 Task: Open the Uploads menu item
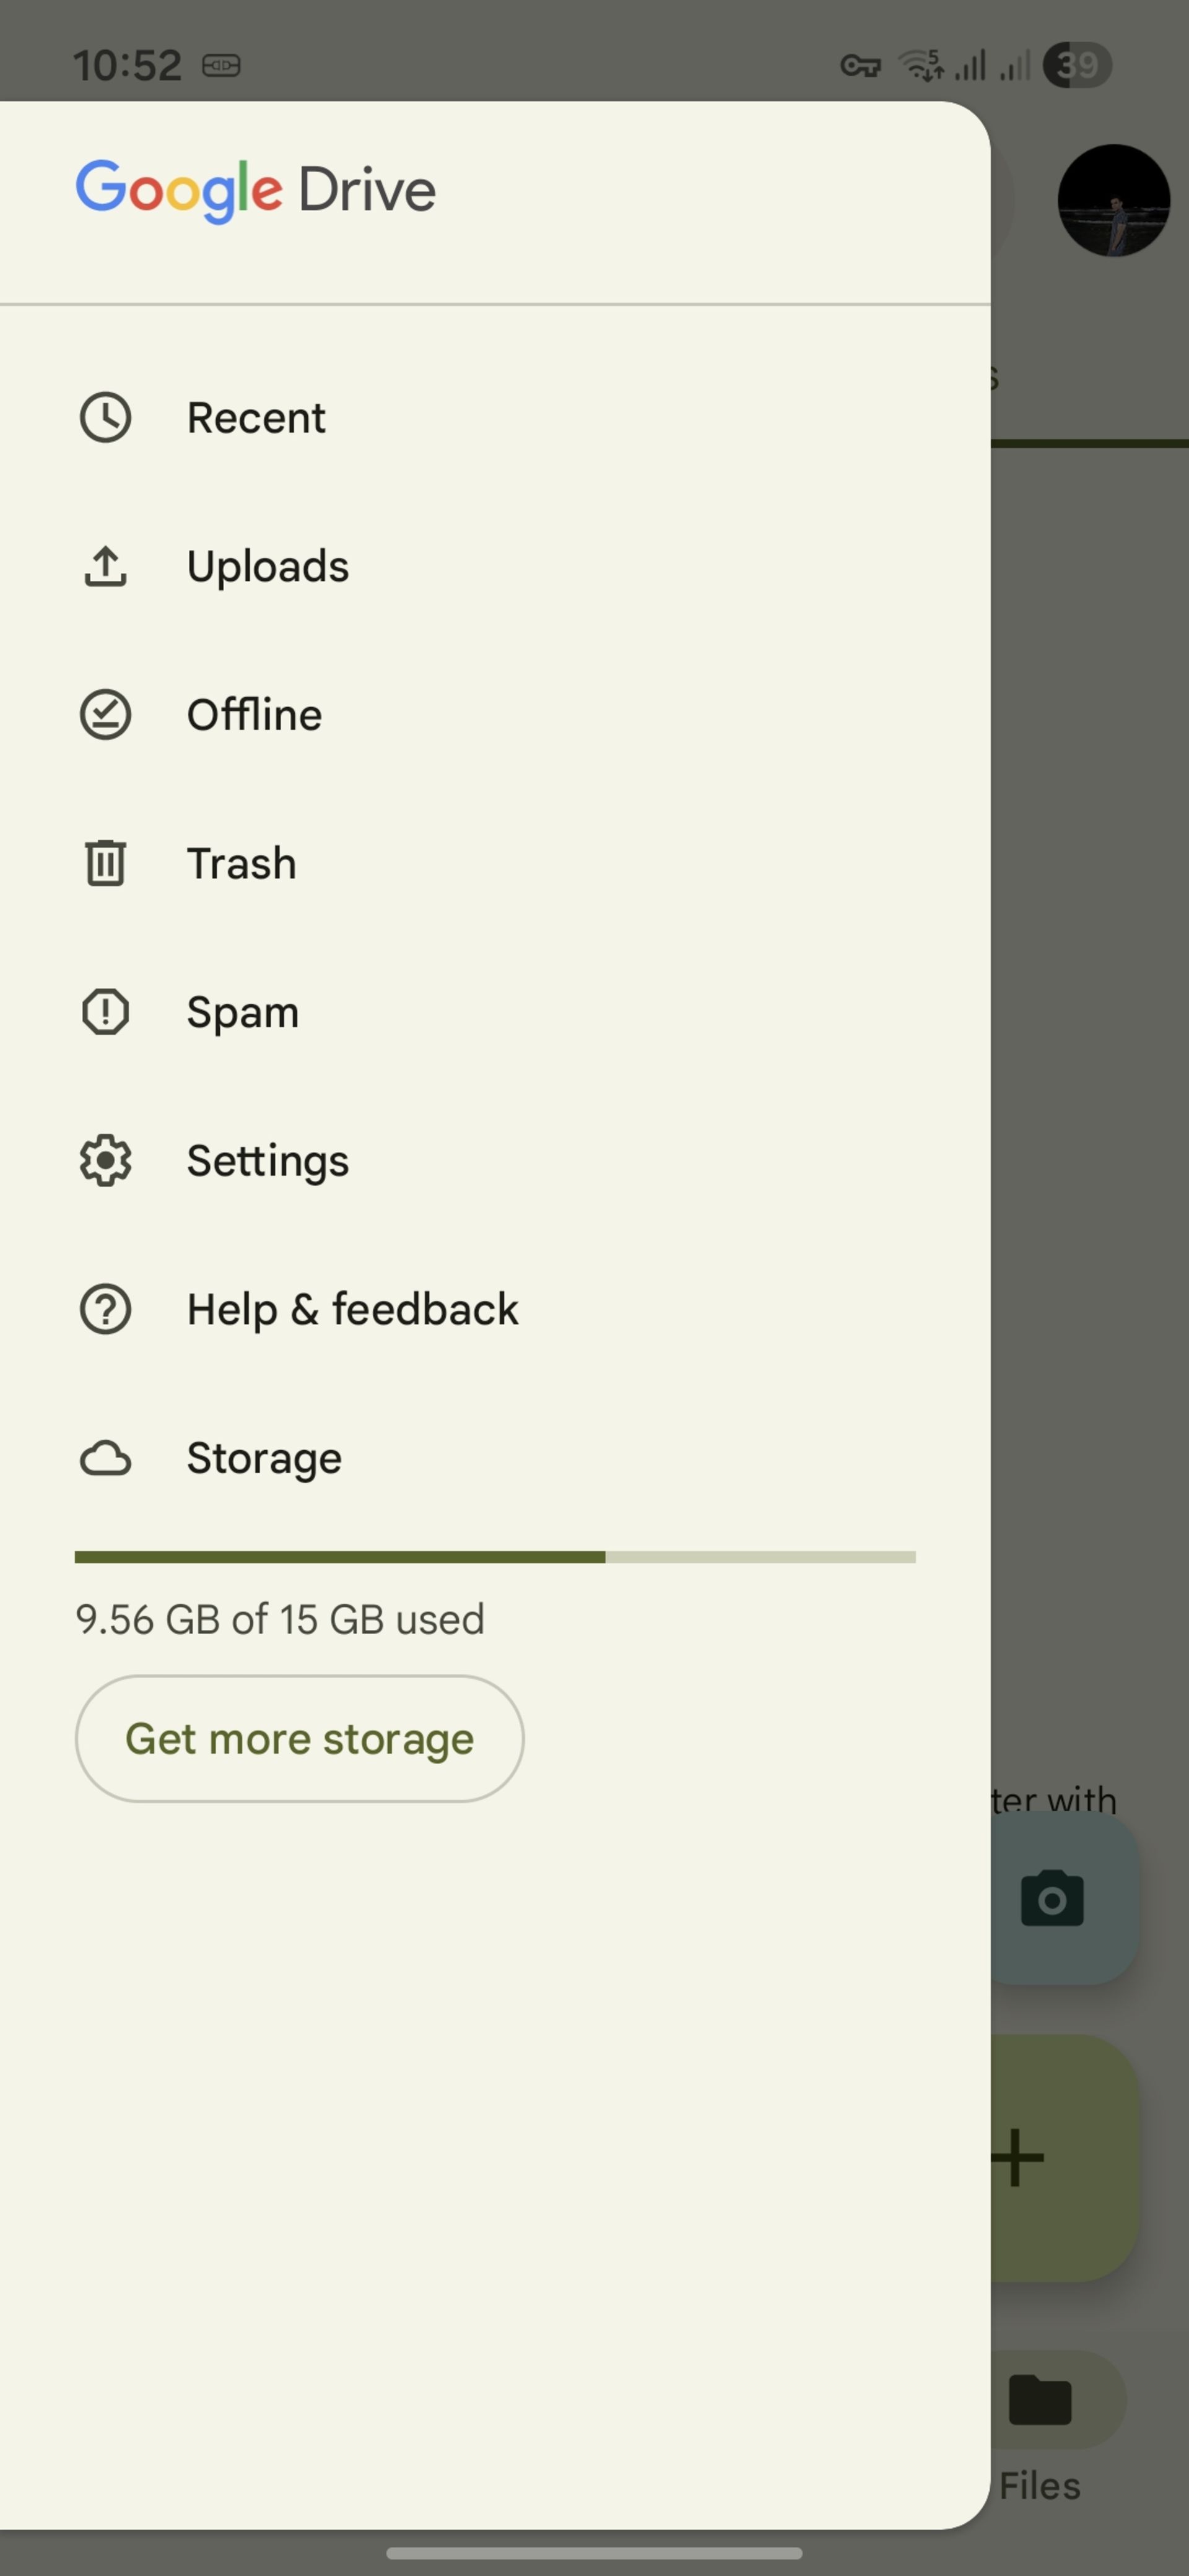(268, 566)
